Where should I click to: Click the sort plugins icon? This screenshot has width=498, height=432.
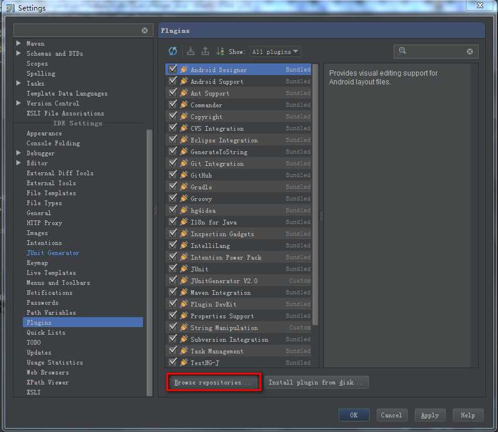[x=220, y=51]
